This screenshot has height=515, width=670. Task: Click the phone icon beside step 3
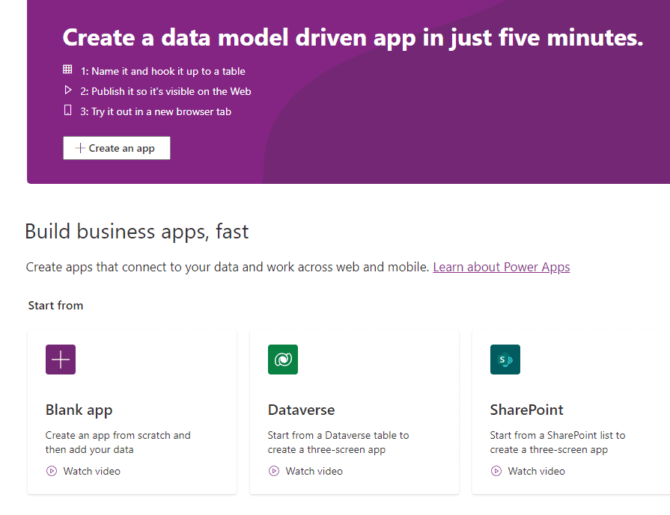coord(67,110)
